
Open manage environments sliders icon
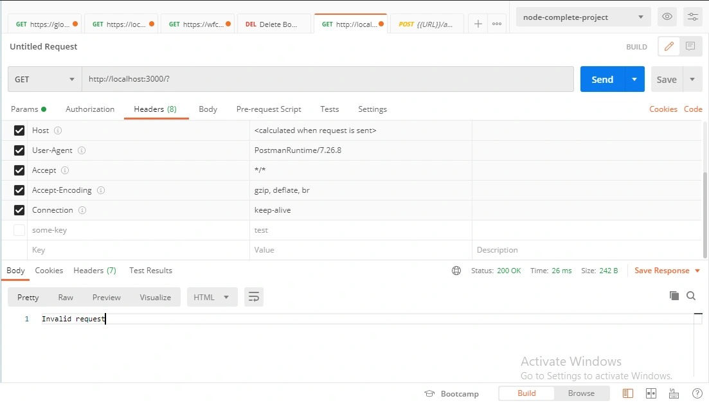pyautogui.click(x=693, y=17)
